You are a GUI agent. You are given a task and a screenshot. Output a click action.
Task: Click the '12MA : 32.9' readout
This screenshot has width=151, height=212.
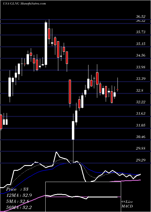[x=19, y=195]
